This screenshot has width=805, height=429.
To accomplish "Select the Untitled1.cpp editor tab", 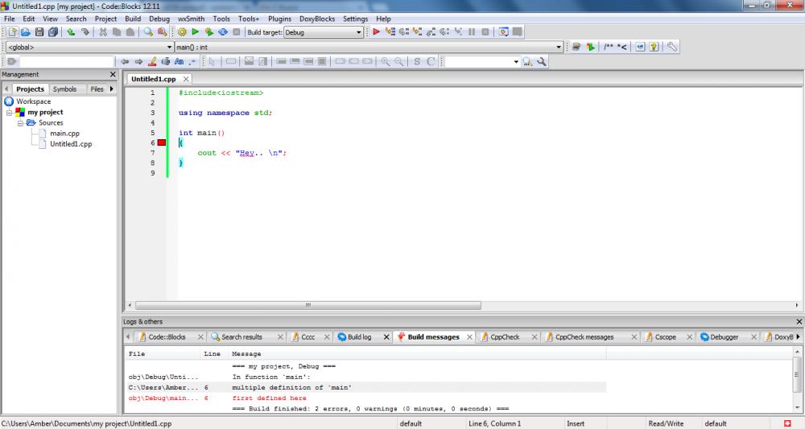I will click(x=154, y=79).
